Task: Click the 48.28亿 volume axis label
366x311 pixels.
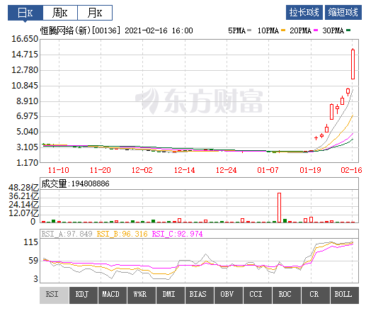Action: point(23,188)
